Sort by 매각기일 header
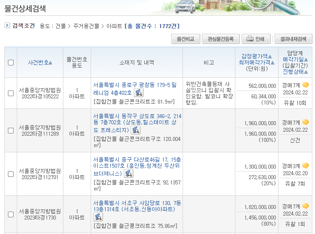315x234 pixels. point(295,59)
